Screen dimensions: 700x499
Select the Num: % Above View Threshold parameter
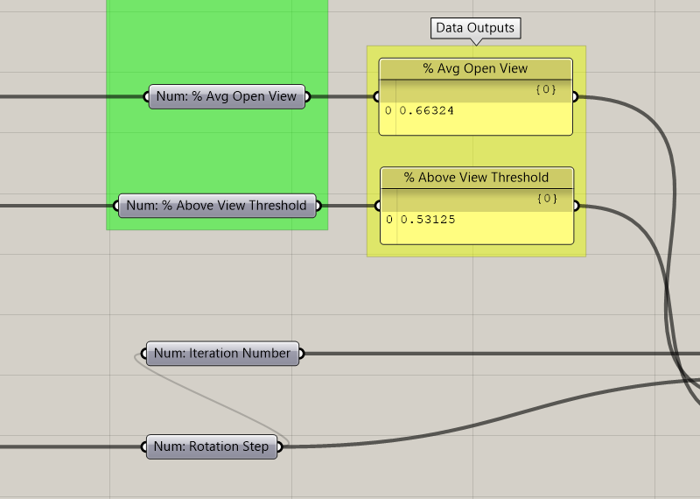[x=217, y=206]
